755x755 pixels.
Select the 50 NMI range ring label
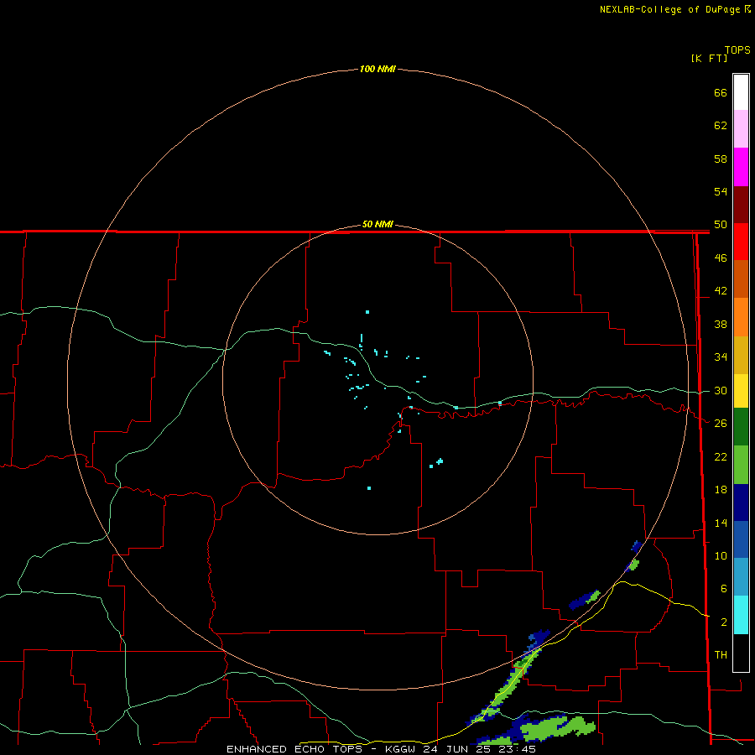coord(377,224)
